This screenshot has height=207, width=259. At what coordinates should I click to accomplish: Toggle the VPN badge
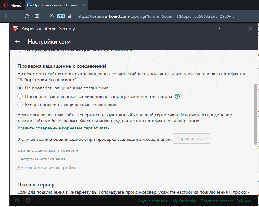tap(61, 16)
